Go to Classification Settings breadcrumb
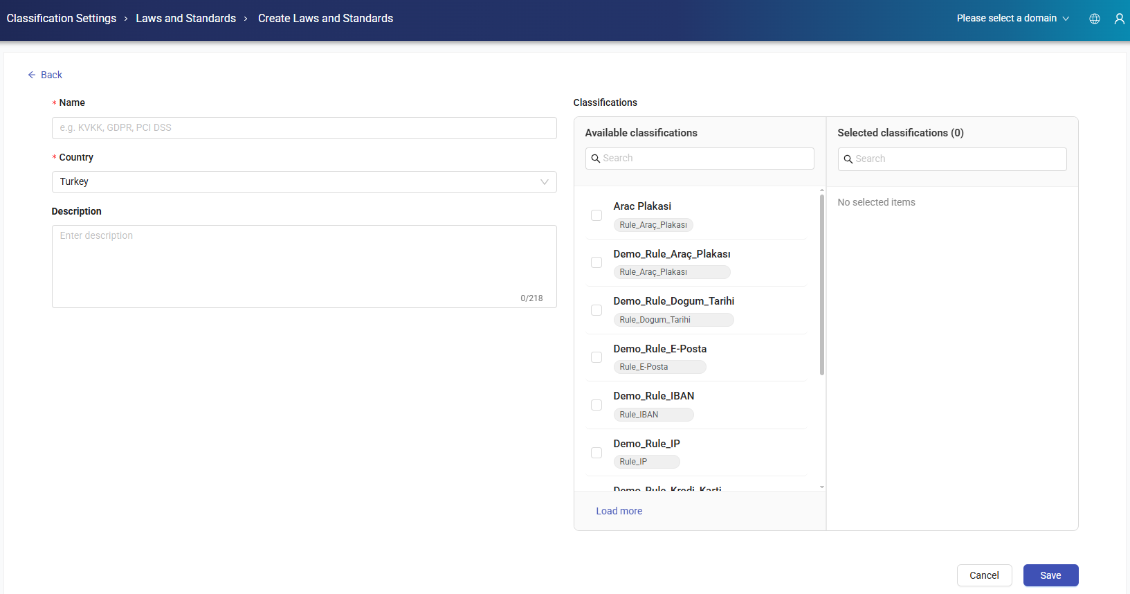 click(x=62, y=19)
